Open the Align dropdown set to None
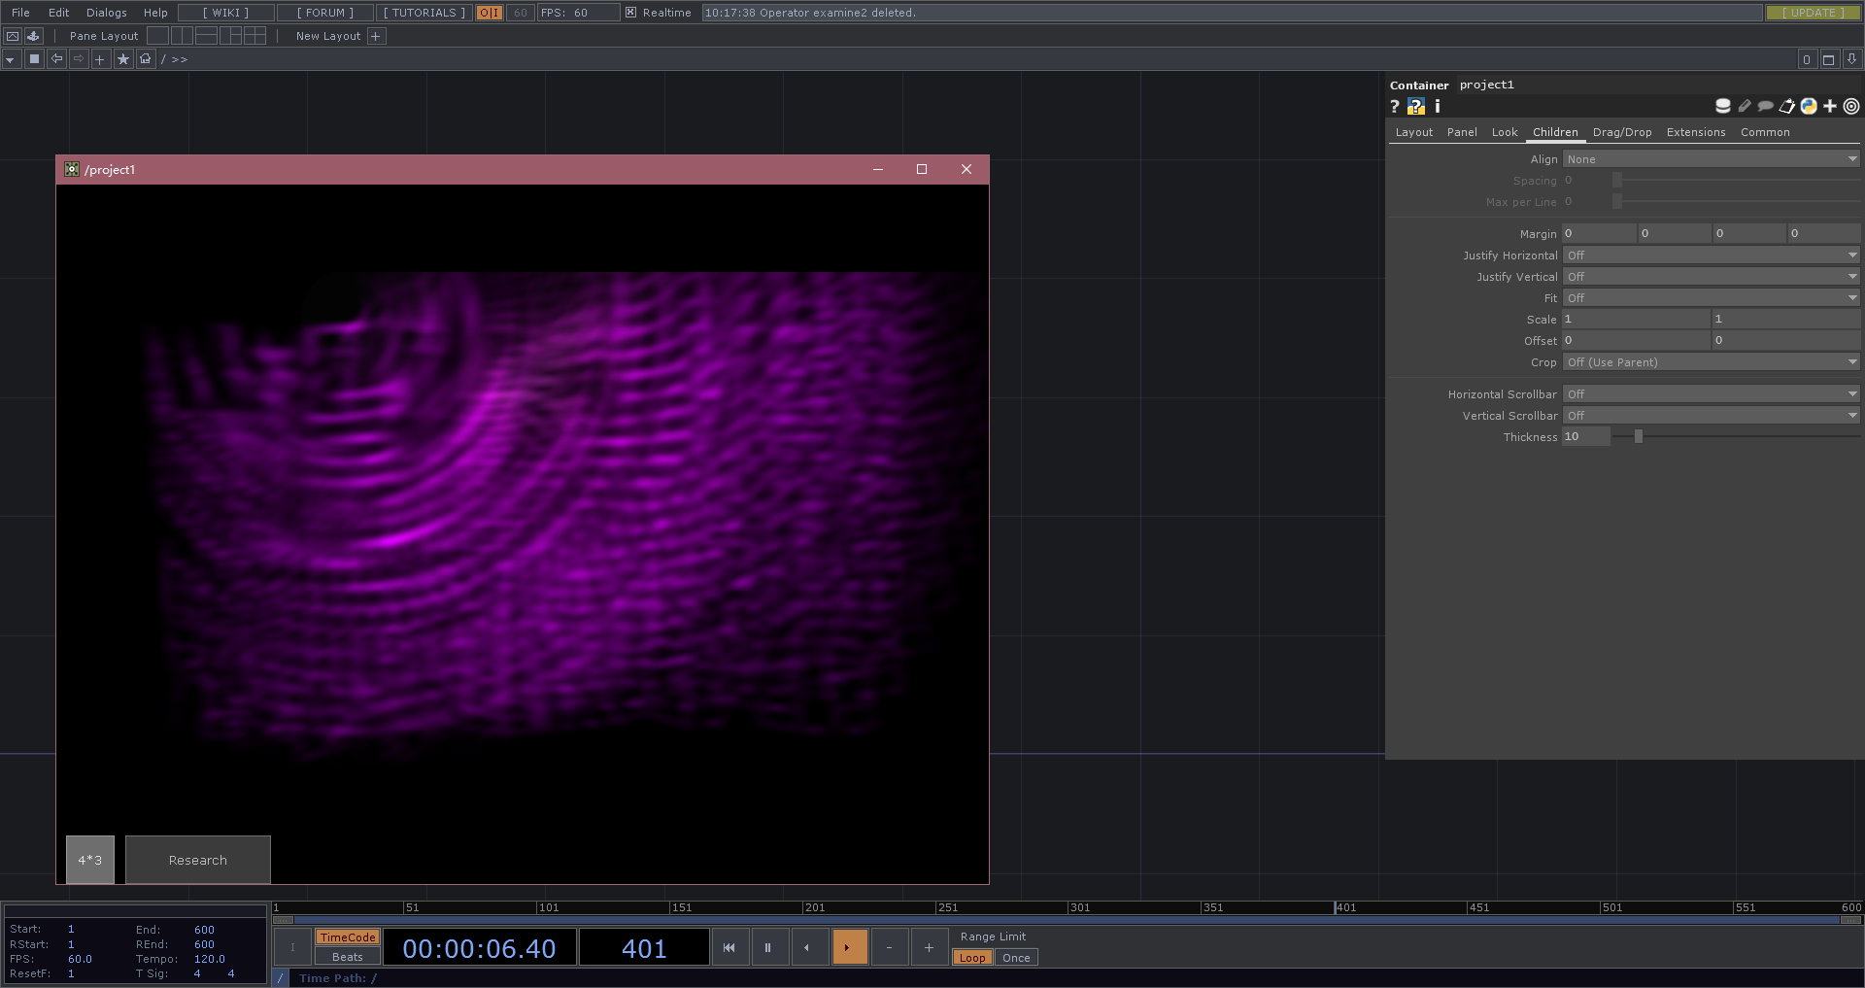 click(1712, 158)
